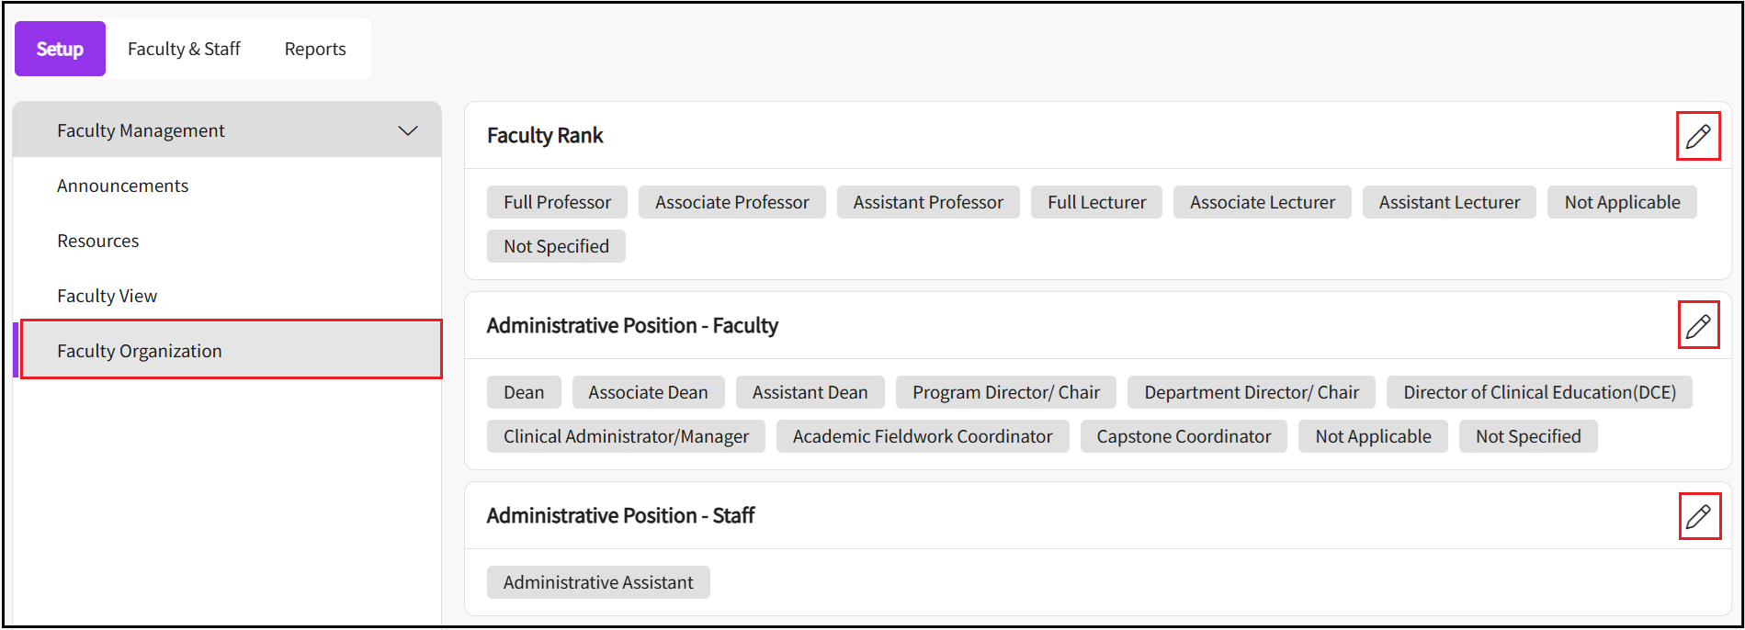Open the Reports tab
The width and height of the screenshot is (1745, 630).
point(315,49)
